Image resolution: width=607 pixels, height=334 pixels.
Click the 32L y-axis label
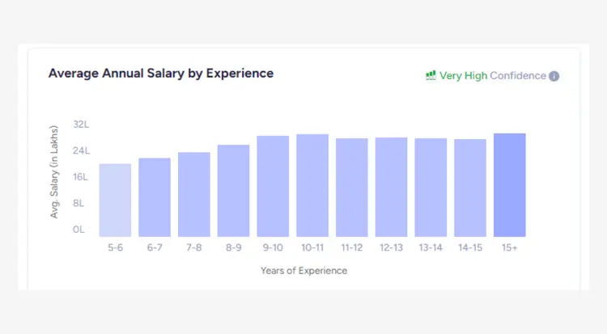(x=81, y=125)
